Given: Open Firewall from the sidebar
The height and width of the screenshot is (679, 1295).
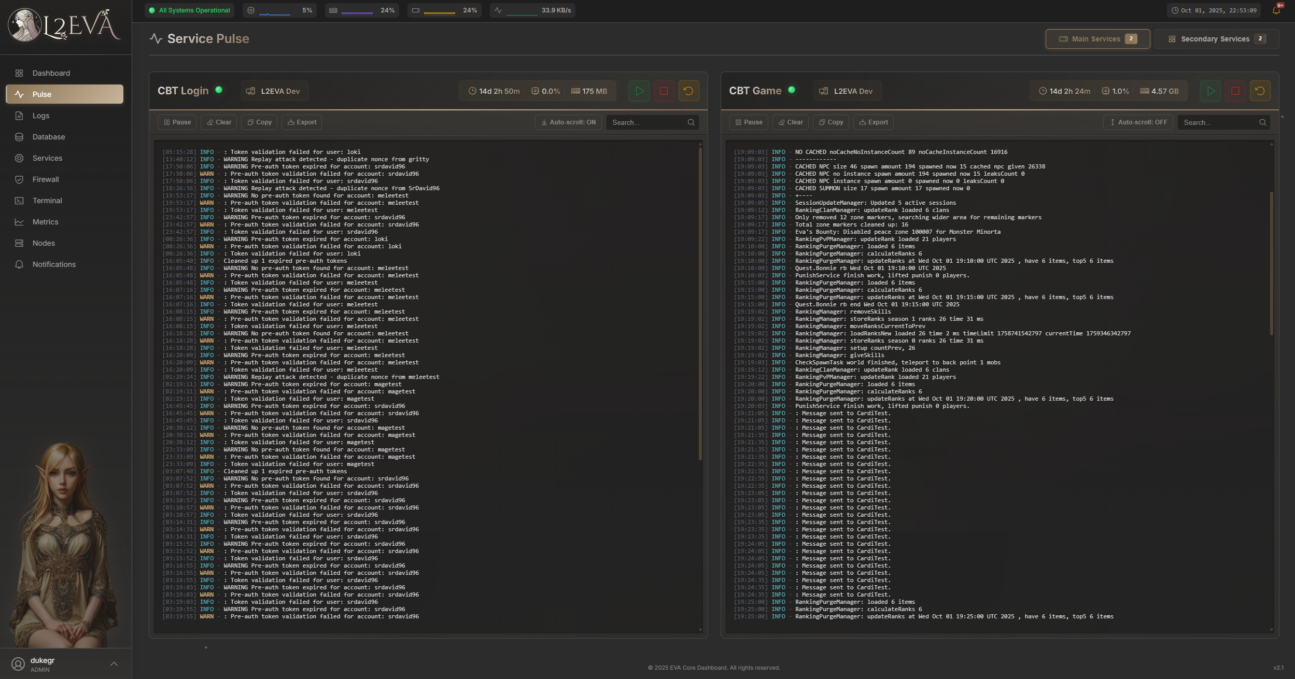Looking at the screenshot, I should tap(46, 179).
